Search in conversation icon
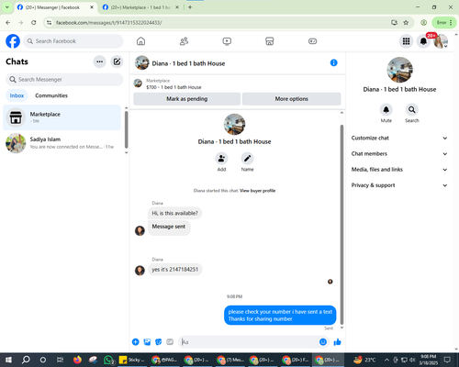Image resolution: width=459 pixels, height=367 pixels. (412, 109)
